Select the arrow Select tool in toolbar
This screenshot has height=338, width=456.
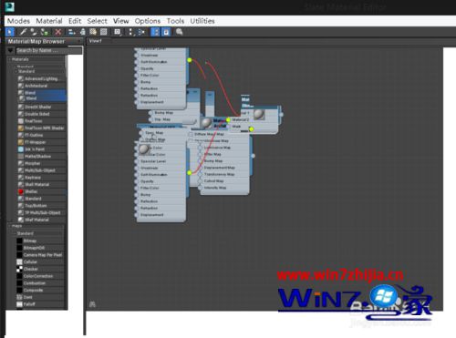click(x=10, y=32)
